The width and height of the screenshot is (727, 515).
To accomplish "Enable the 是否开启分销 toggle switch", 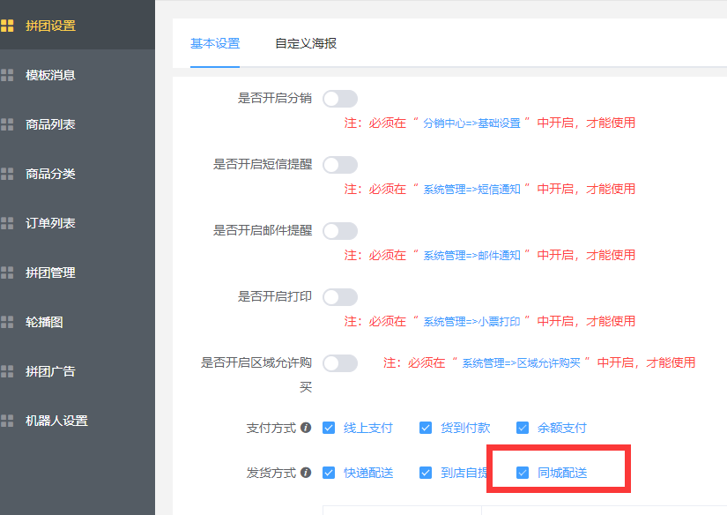I will click(x=340, y=99).
